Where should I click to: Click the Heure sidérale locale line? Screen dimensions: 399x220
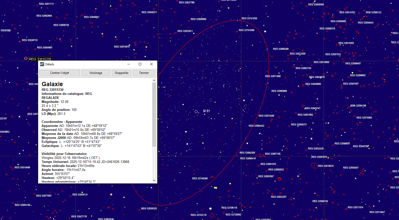68,166
